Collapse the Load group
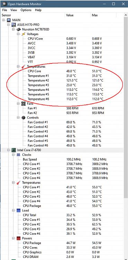The width and height of the screenshot is (128, 260). (x=13, y=210)
